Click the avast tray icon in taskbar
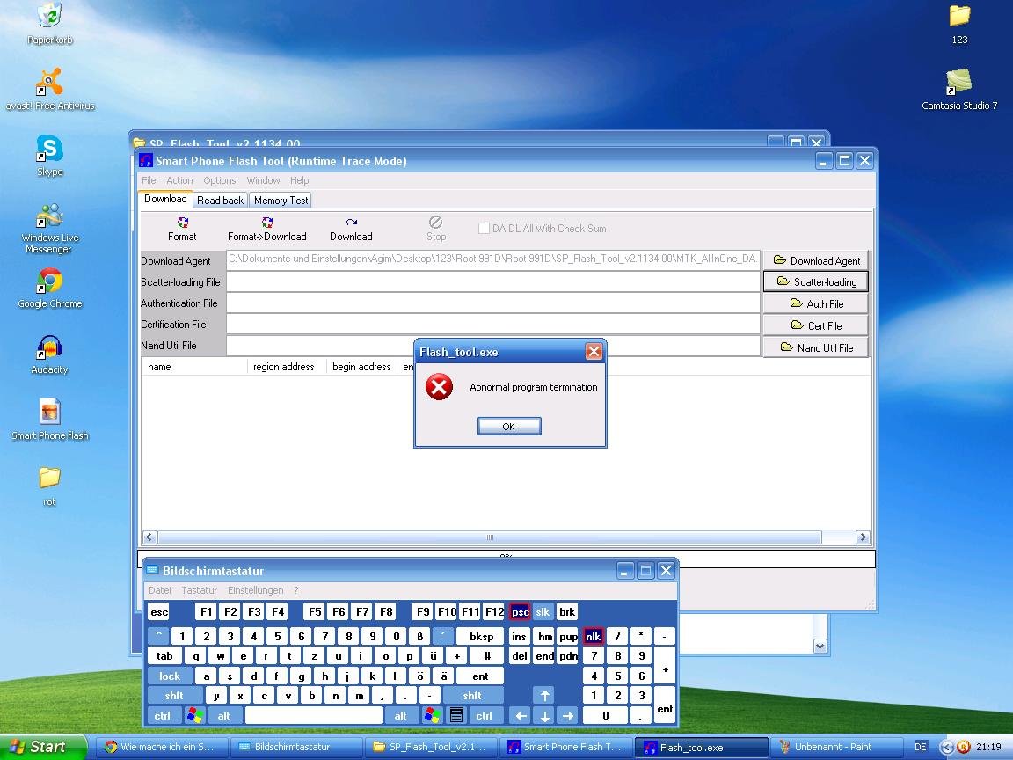This screenshot has height=760, width=1013. coord(963,747)
